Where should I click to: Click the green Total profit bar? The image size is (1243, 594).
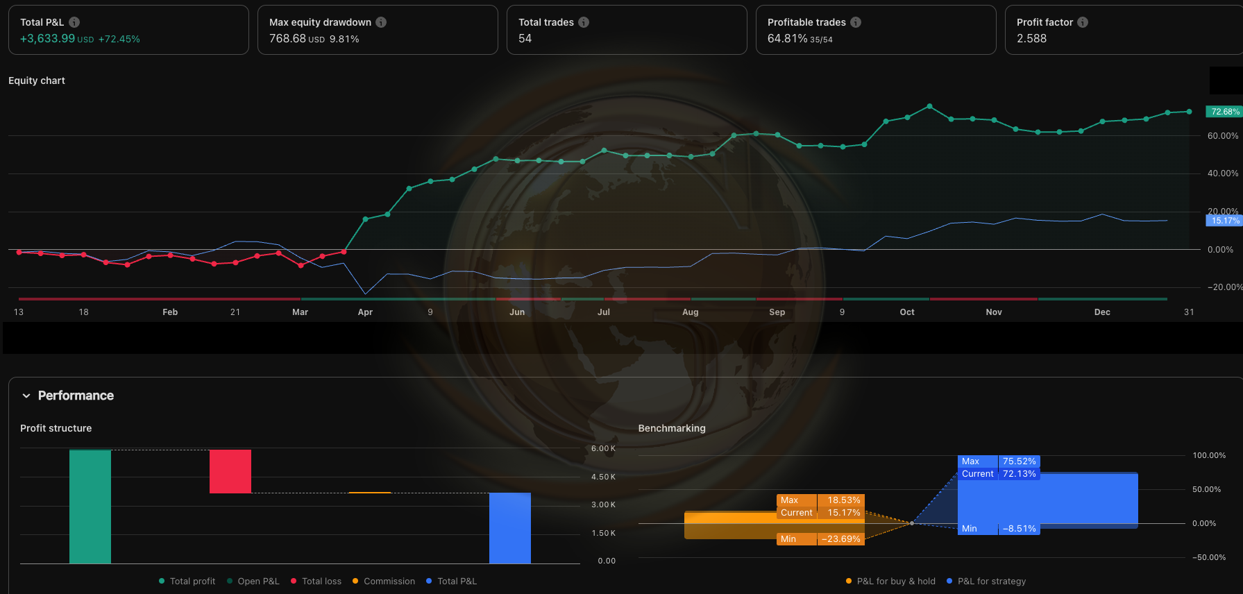click(x=90, y=507)
